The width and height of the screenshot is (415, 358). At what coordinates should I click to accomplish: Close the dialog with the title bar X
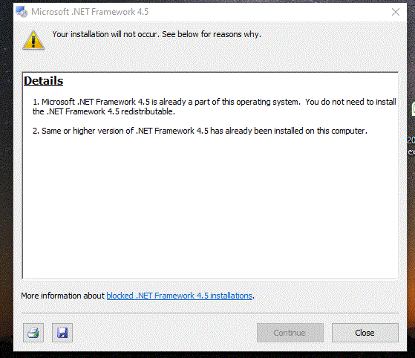(x=396, y=12)
